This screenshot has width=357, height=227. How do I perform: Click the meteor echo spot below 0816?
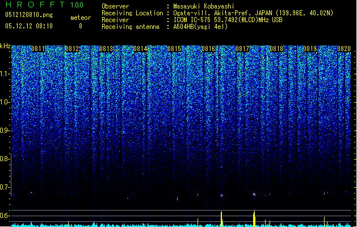[x=222, y=195]
